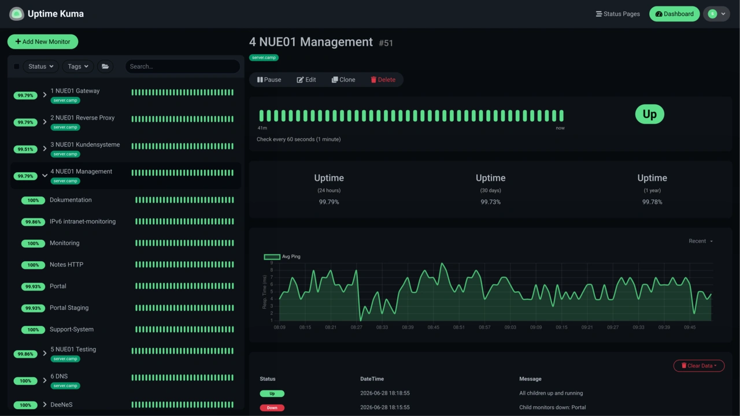Open the Status Pages link

(618, 14)
